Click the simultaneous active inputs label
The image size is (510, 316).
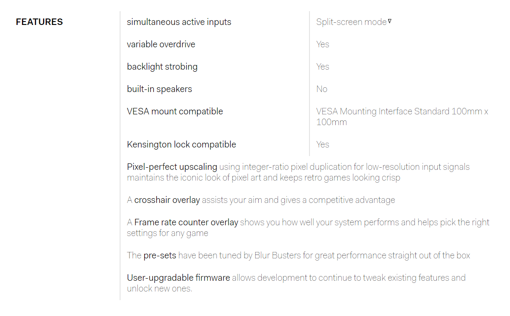point(179,22)
